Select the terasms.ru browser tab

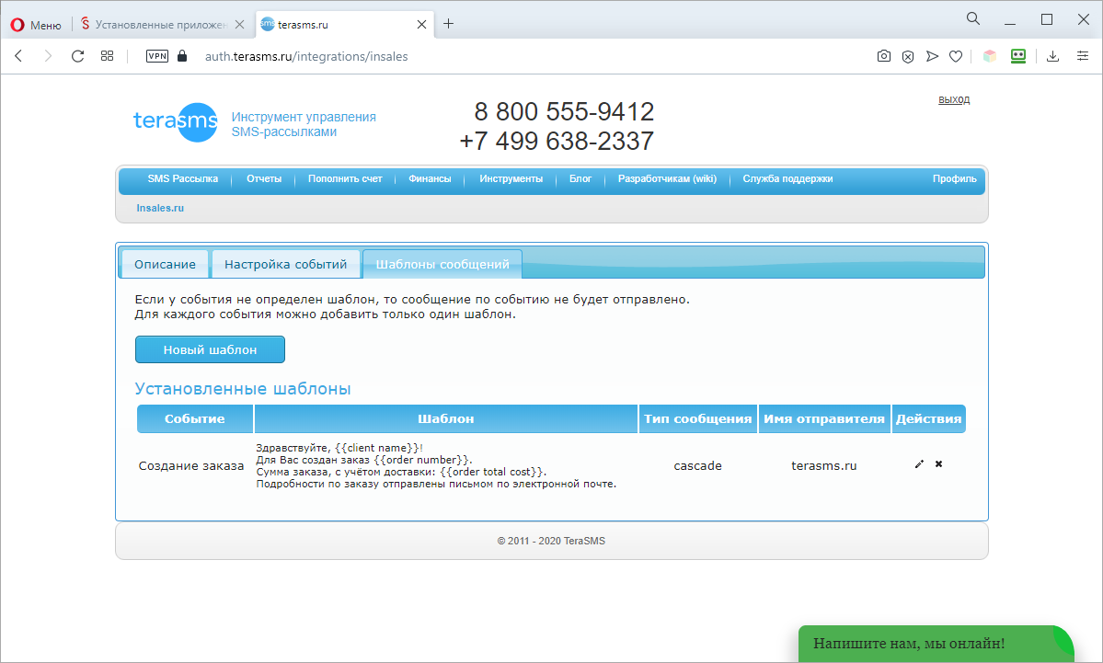click(345, 25)
